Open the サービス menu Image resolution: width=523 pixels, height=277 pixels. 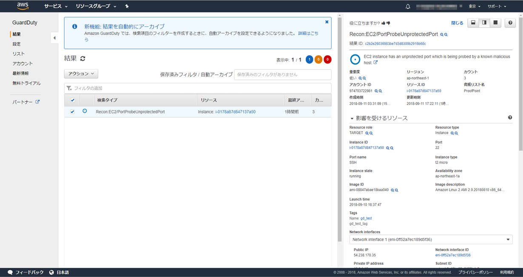point(56,6)
